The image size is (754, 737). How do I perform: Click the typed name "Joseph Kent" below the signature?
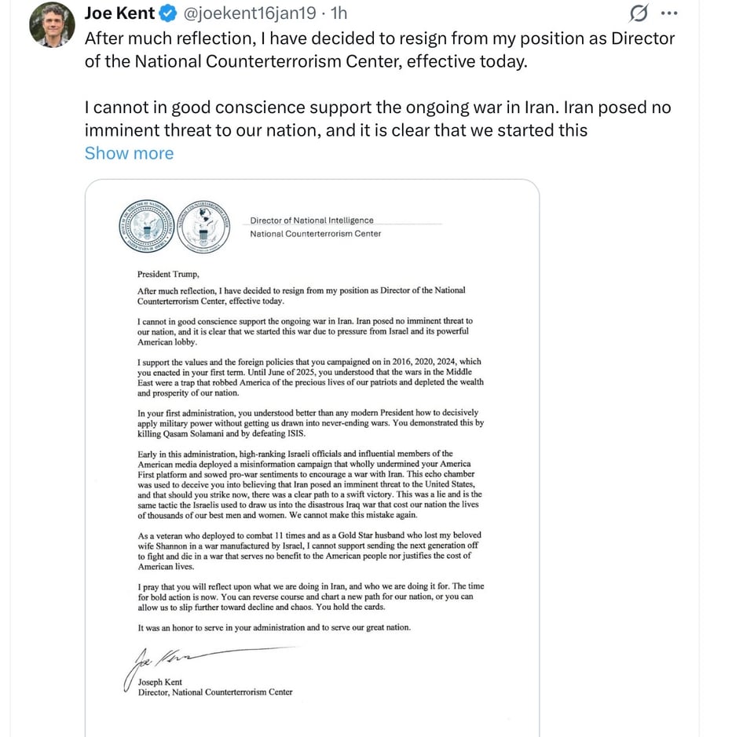[159, 682]
